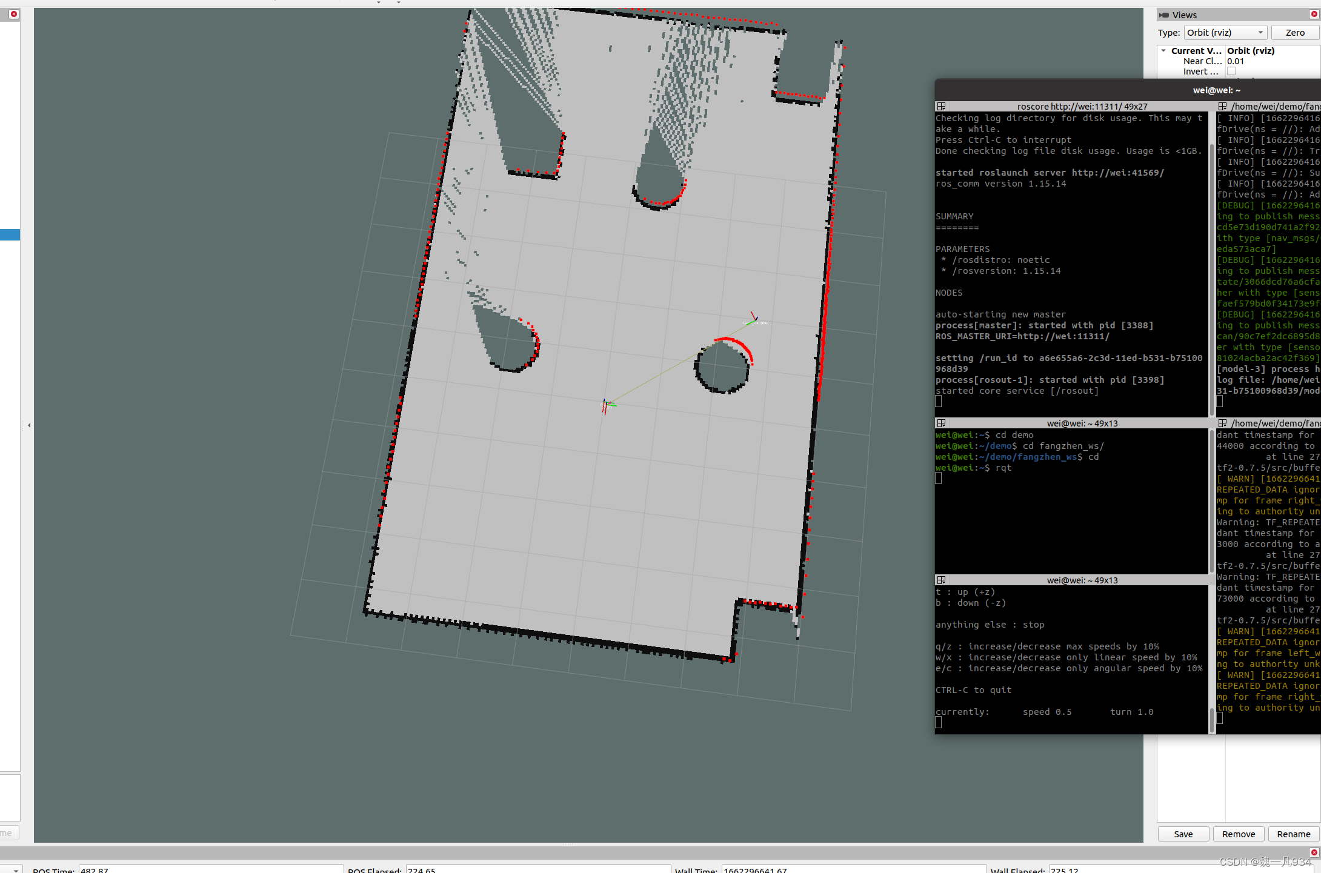Viewport: 1321px width, 873px height.
Task: Click split icon of top-right /home/wei/demo terminal pane
Action: coord(1222,107)
